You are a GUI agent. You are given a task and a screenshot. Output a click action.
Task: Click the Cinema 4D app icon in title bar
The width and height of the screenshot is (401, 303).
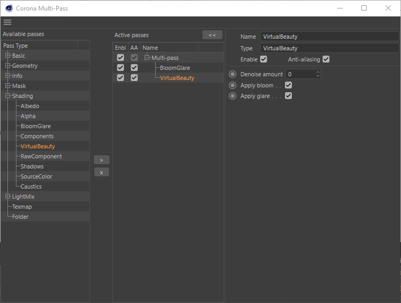(9, 8)
